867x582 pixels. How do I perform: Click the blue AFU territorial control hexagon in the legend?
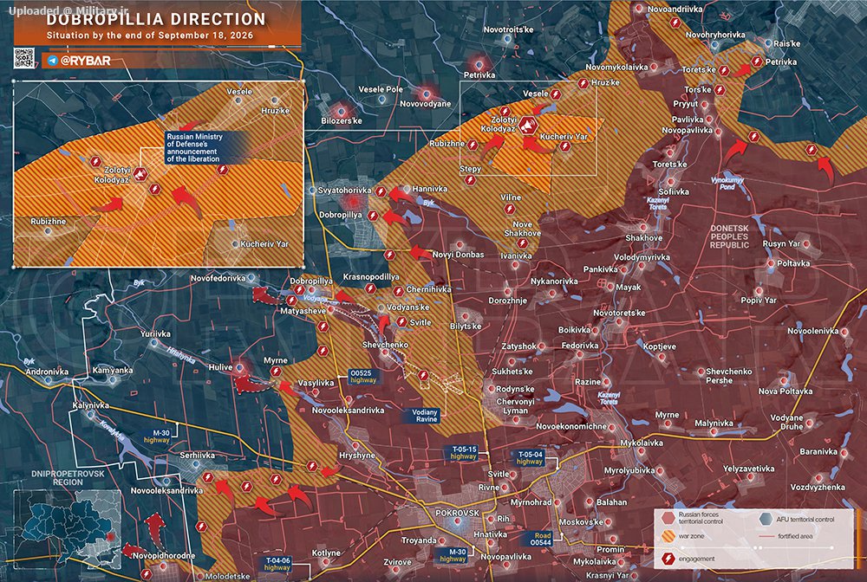(766, 519)
